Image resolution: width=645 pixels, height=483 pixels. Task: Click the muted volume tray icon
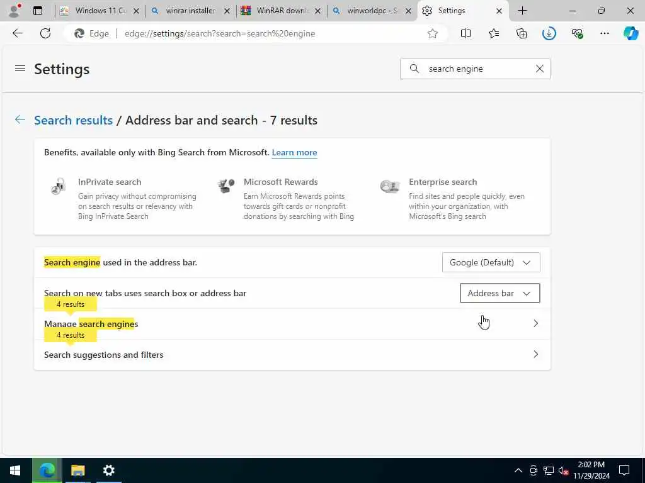pos(563,470)
